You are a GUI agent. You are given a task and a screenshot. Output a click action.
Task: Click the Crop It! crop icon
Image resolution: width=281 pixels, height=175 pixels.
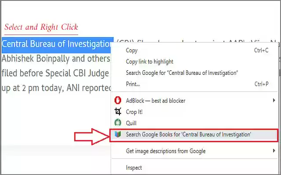click(x=118, y=112)
